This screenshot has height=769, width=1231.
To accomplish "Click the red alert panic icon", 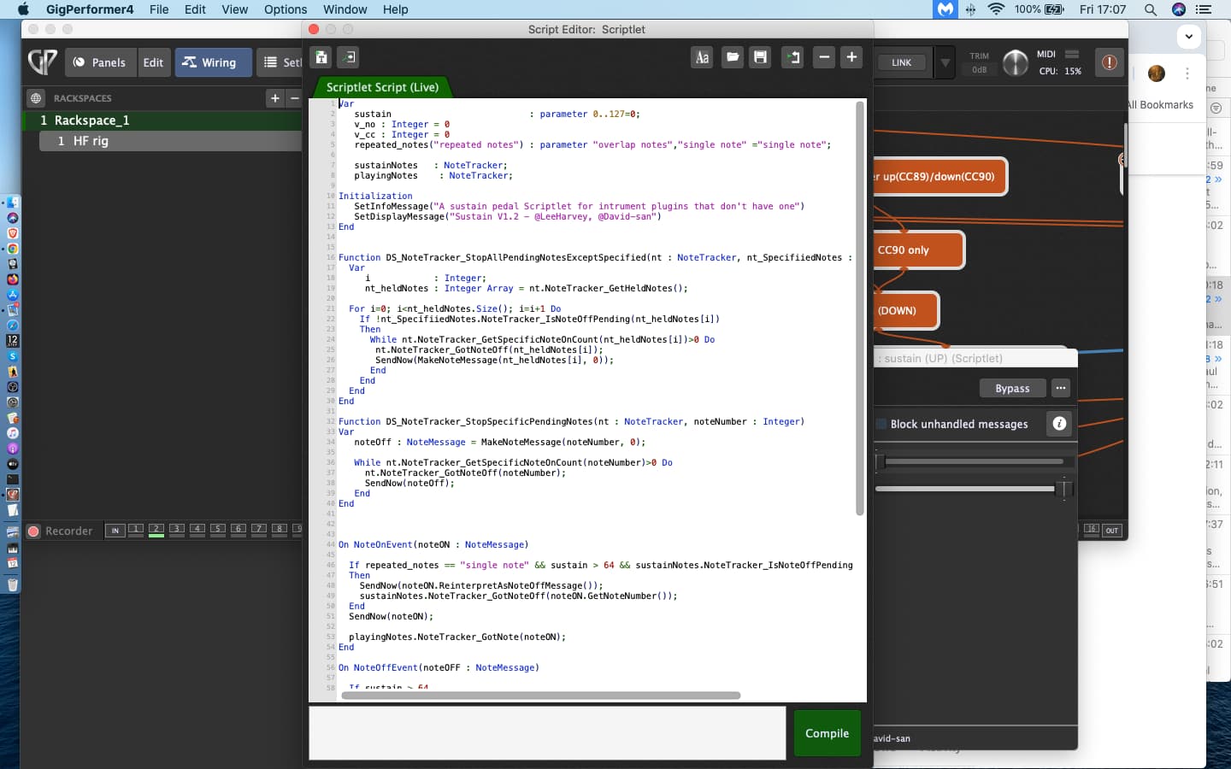I will (1109, 62).
